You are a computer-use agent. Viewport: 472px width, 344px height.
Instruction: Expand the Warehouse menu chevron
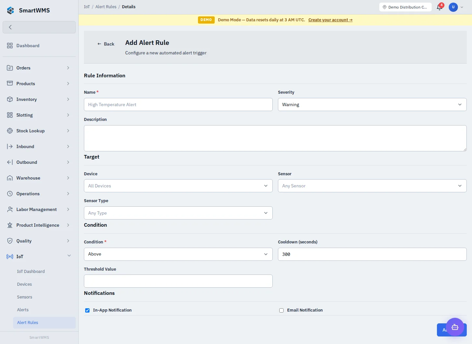(68, 178)
